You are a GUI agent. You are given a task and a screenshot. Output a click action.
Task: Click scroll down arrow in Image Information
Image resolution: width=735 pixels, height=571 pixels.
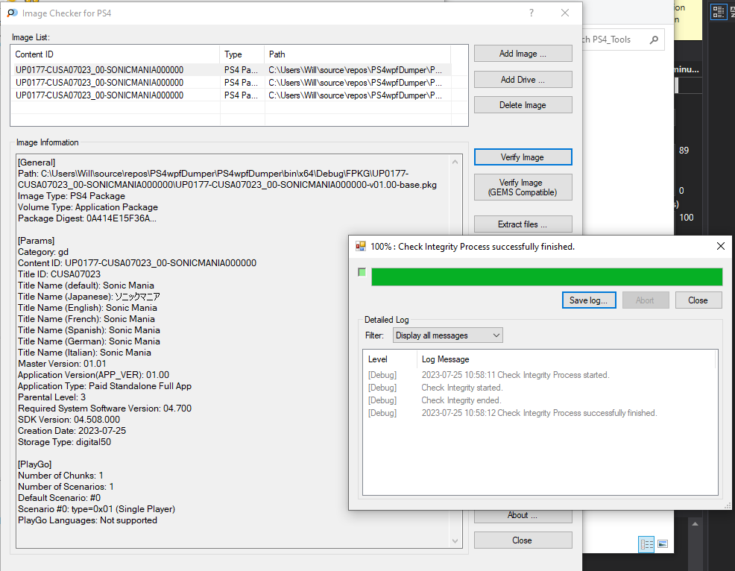click(455, 540)
